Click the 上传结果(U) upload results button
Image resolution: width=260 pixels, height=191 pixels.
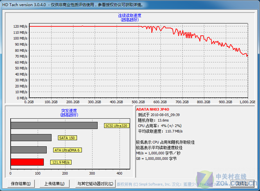(x=55, y=184)
